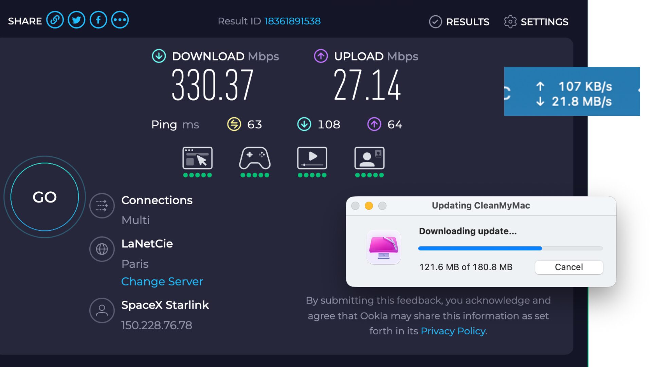The height and width of the screenshot is (367, 652).
Task: Click the SpaceX Starlink provider icon
Action: 102,310
